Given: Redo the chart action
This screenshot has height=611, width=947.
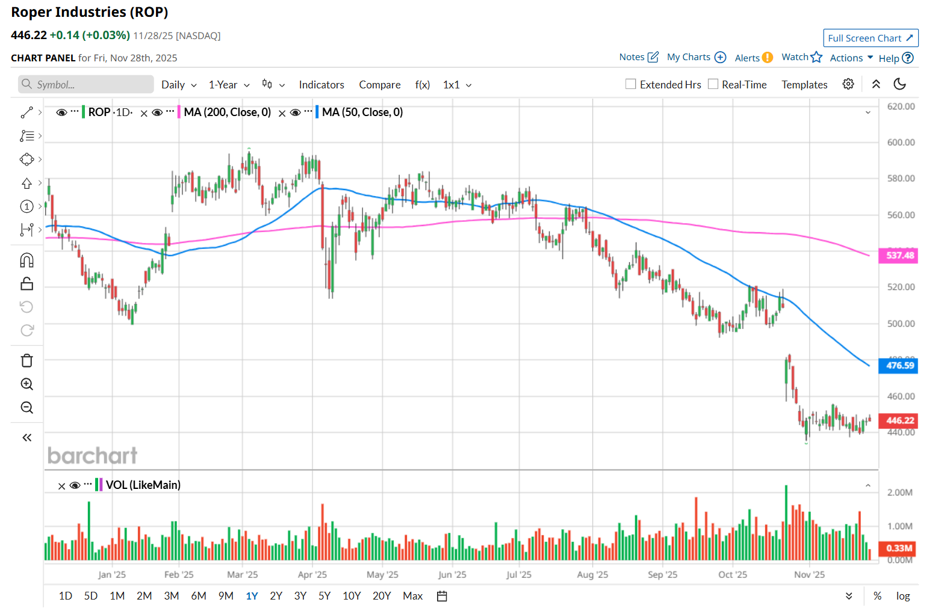Looking at the screenshot, I should click(26, 330).
